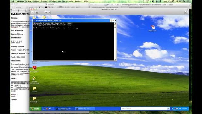Click the XP system tray clock
The height and width of the screenshot is (114, 202).
click(x=184, y=109)
